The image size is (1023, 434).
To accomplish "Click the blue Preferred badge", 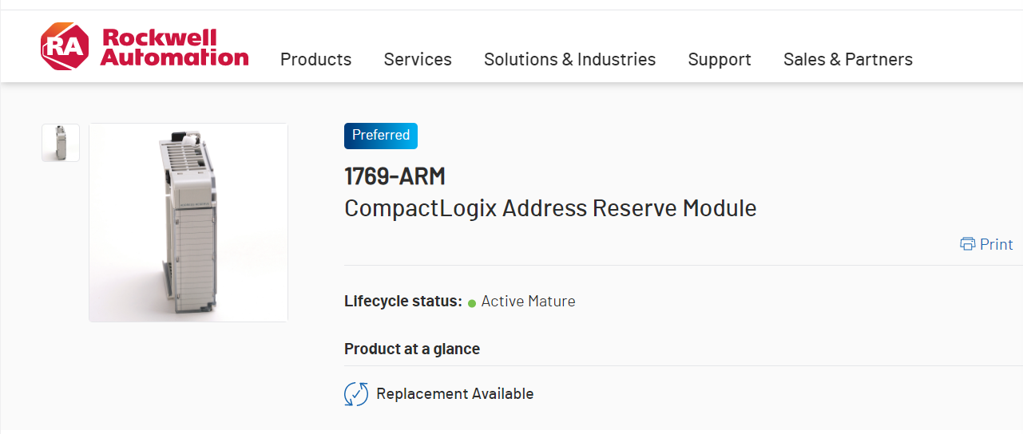I will 381,136.
